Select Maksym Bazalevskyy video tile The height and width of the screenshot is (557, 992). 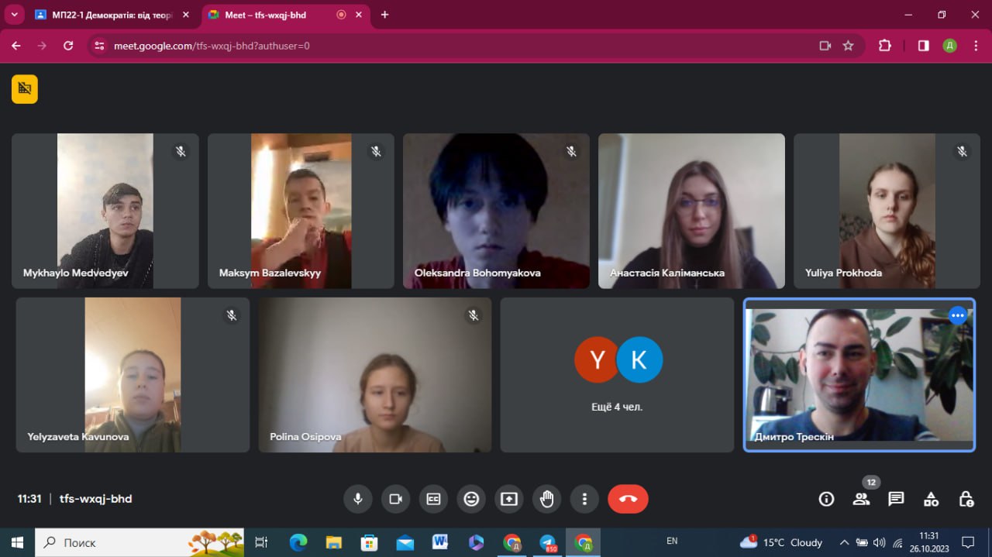click(301, 211)
